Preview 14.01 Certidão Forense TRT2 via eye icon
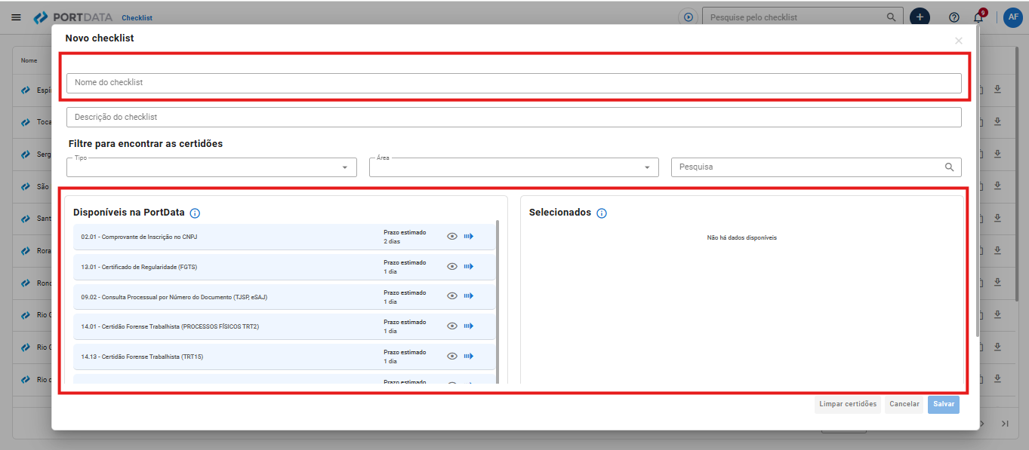This screenshot has height=450, width=1029. (x=452, y=326)
